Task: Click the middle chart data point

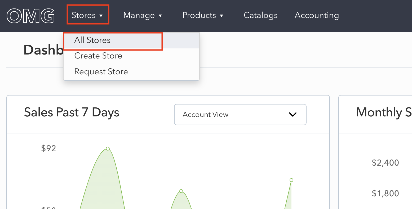Action: [181, 191]
